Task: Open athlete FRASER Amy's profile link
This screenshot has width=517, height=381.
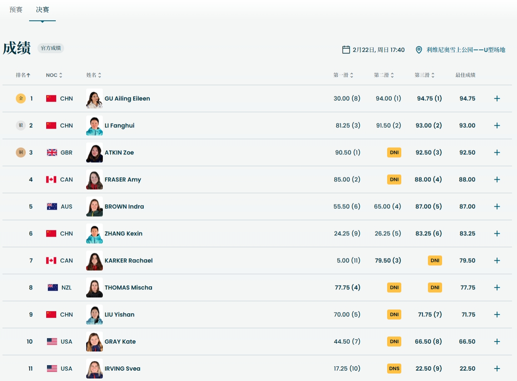Action: pyautogui.click(x=123, y=180)
